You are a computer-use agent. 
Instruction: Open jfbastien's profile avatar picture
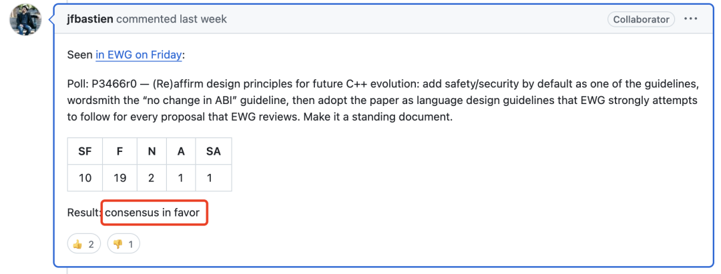pos(26,20)
